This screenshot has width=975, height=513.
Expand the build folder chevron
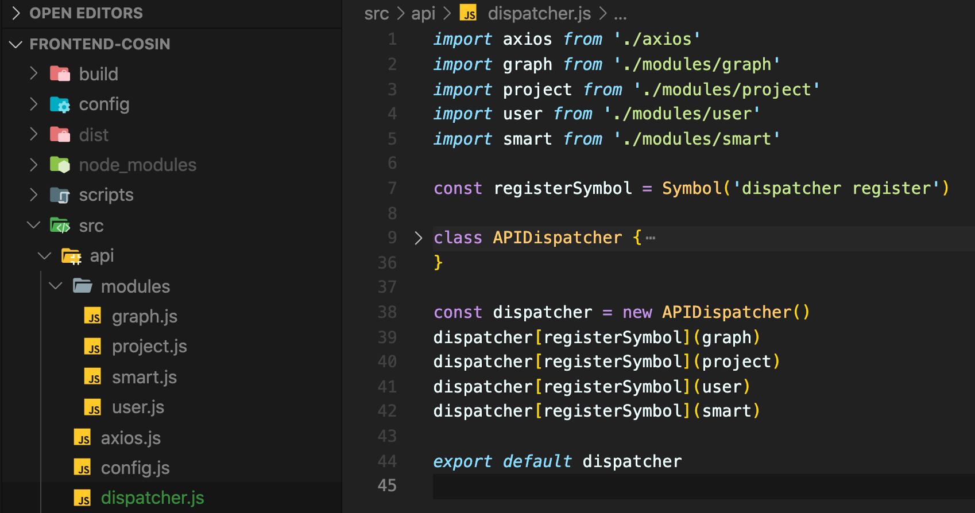(x=33, y=73)
